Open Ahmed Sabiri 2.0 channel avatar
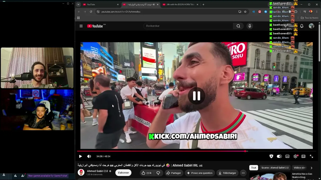Image resolution: width=321 pixels, height=180 pixels. (x=81, y=172)
